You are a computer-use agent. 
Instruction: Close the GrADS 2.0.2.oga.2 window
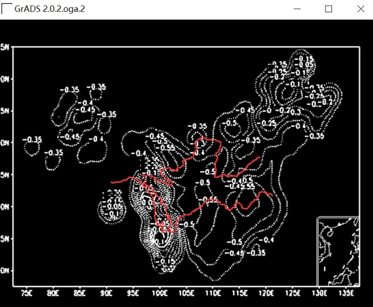click(357, 9)
